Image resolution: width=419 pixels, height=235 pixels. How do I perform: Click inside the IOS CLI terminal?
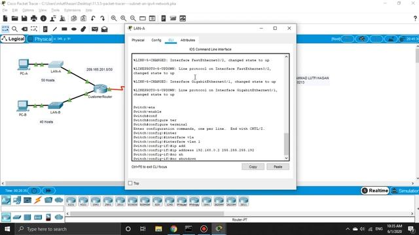click(x=208, y=107)
